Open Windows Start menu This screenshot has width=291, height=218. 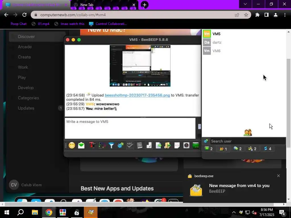pyautogui.click(x=7, y=212)
